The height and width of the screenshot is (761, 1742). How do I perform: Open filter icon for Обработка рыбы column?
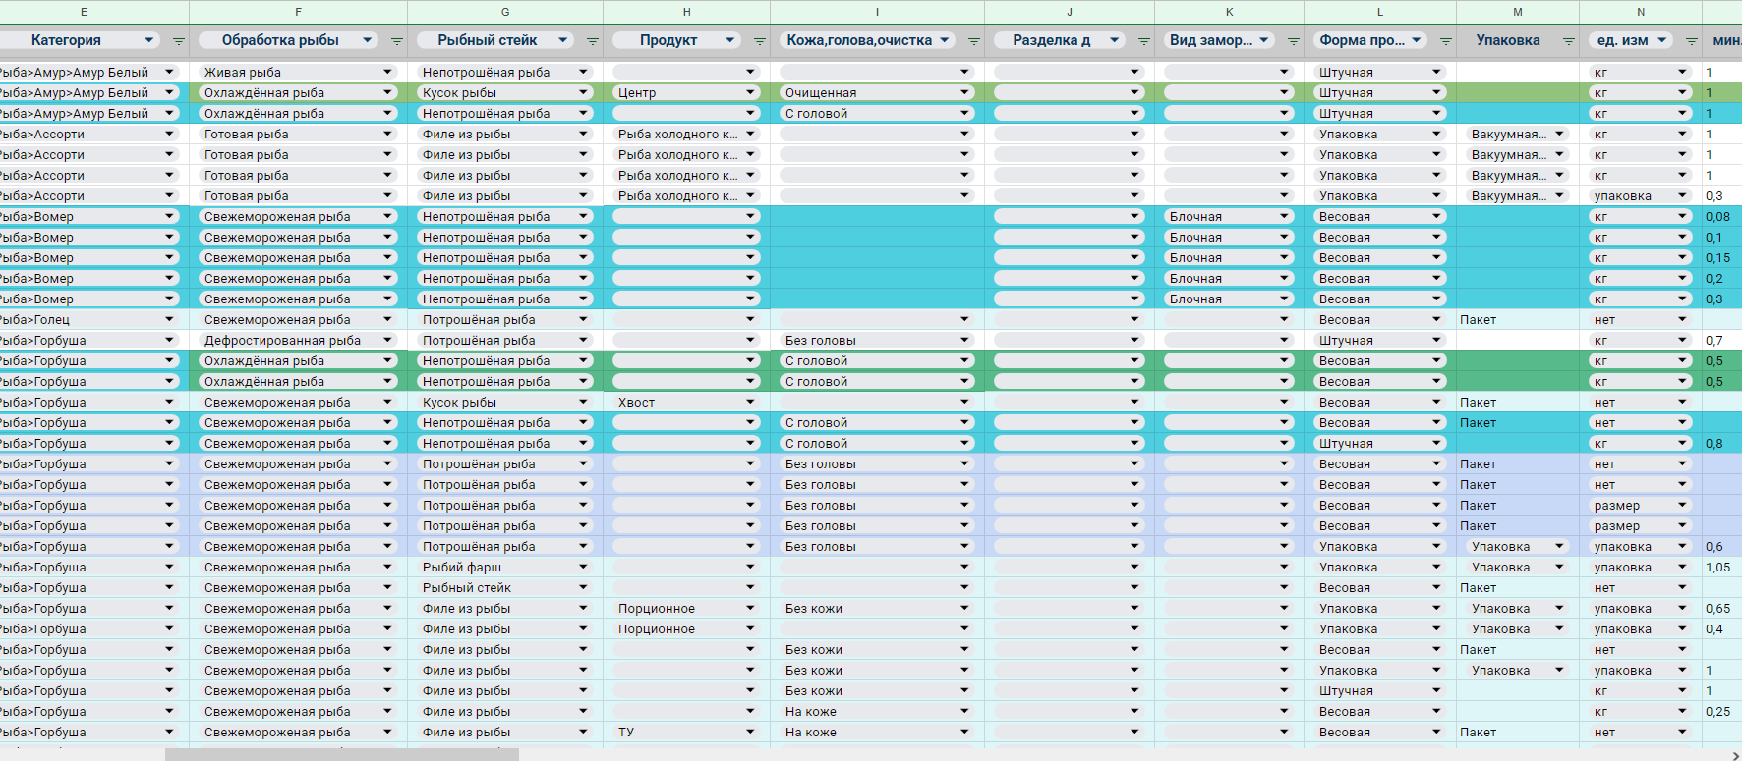pos(396,41)
